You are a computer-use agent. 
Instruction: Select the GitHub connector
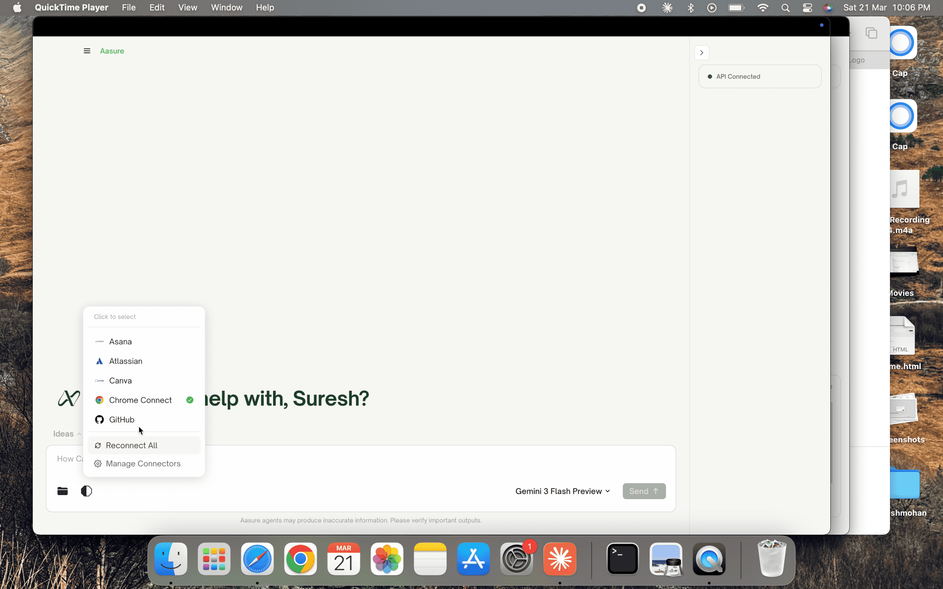121,419
